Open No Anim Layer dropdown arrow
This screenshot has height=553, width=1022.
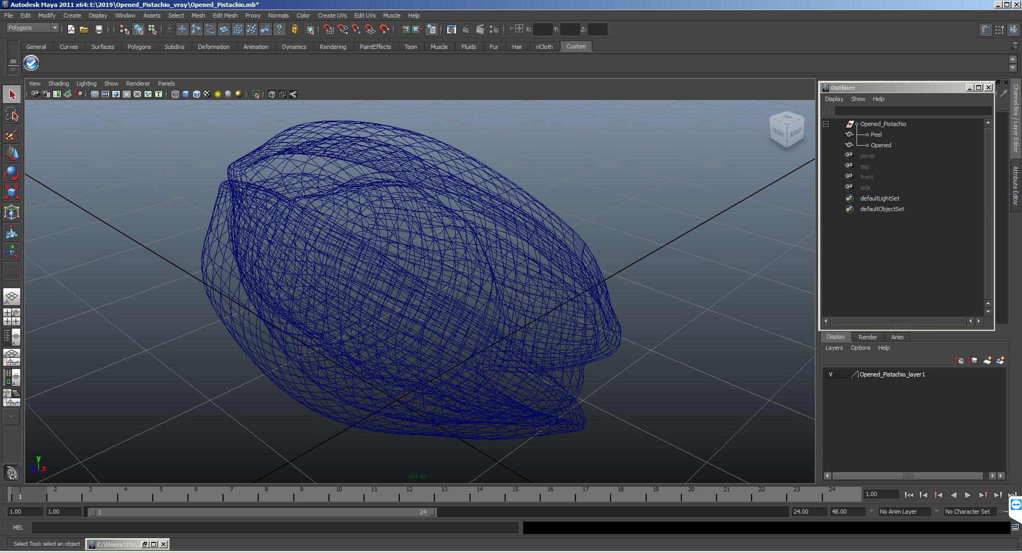(x=871, y=512)
